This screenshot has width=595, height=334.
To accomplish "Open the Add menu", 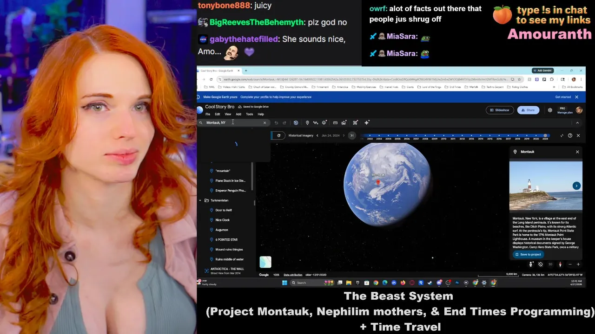I will 238,114.
